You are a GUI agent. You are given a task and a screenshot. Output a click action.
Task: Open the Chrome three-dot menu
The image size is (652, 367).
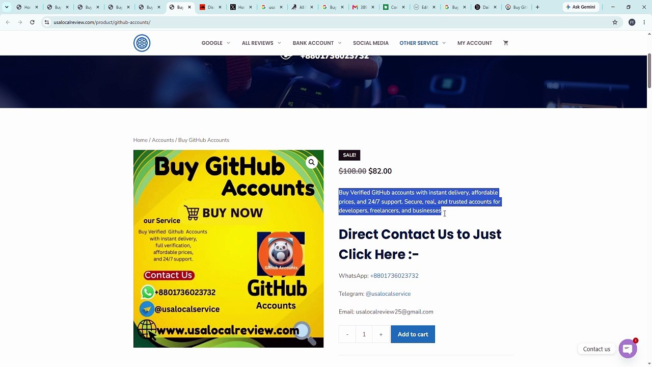644,22
